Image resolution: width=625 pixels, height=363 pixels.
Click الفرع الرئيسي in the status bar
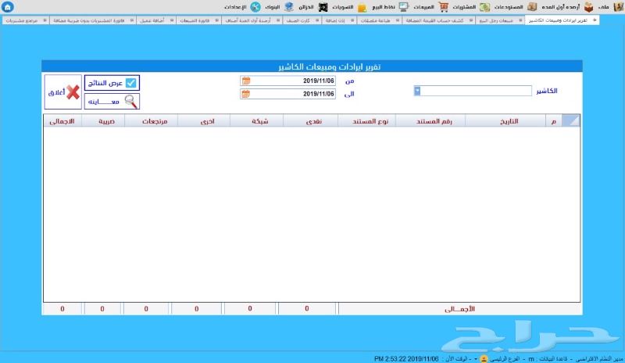point(505,358)
